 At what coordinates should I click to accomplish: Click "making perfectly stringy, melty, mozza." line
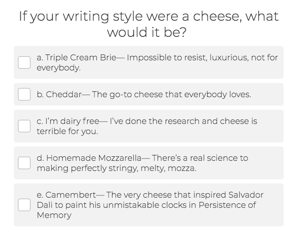tap(117, 168)
